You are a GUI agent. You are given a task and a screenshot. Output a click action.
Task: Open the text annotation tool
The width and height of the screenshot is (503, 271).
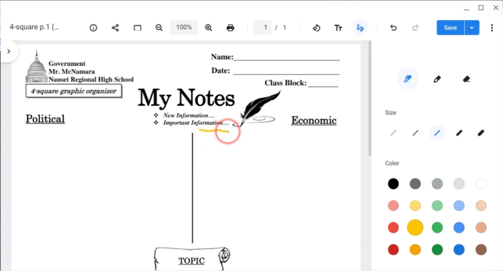coord(338,27)
